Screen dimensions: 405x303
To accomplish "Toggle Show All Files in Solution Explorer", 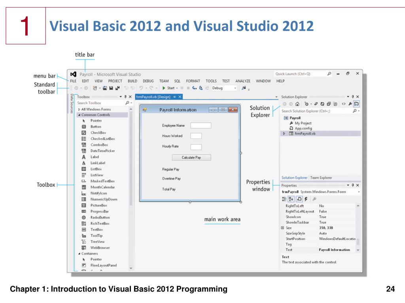I will click(x=335, y=104).
